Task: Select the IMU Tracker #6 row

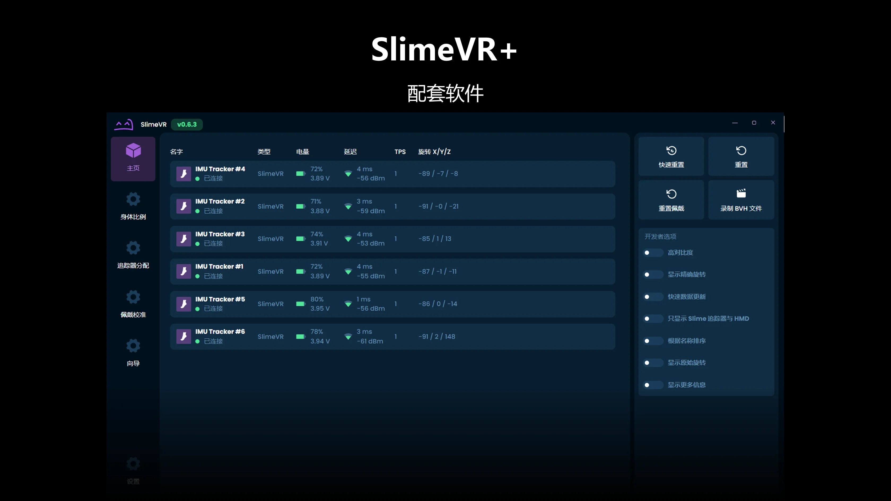Action: [392, 336]
